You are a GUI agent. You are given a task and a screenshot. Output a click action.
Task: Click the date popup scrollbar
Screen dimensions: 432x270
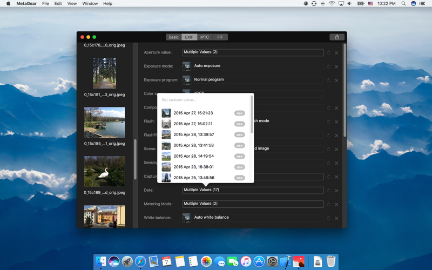252,114
